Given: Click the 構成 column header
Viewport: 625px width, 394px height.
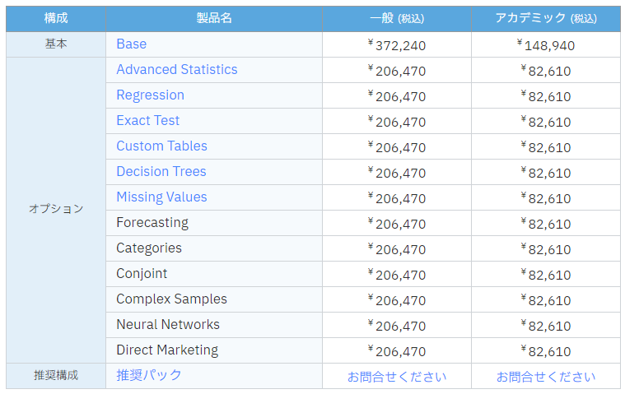Looking at the screenshot, I should coord(56,18).
